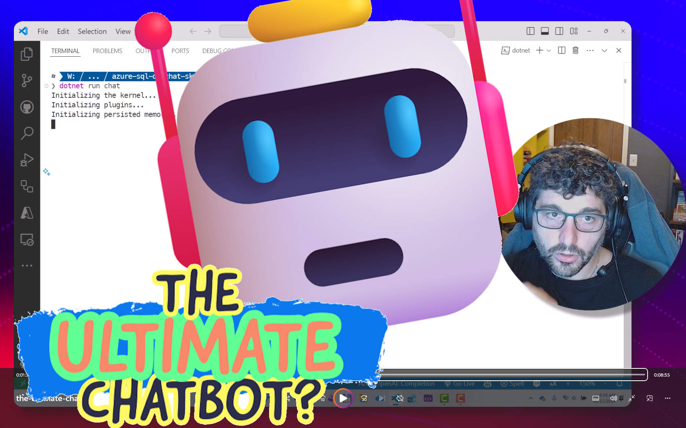Toggle subtitles in the video player
Viewport: 686px width, 428px height.
click(x=596, y=398)
